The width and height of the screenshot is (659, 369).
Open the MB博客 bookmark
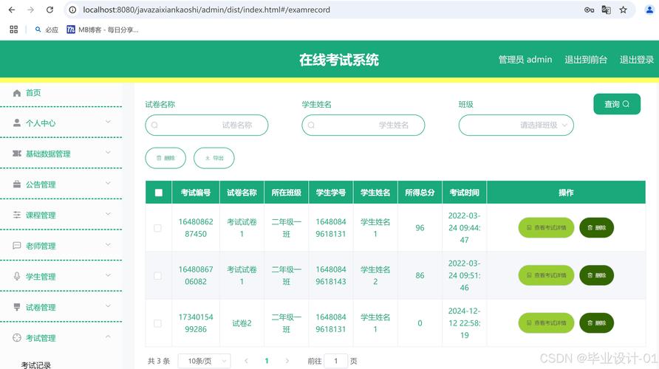tap(103, 30)
